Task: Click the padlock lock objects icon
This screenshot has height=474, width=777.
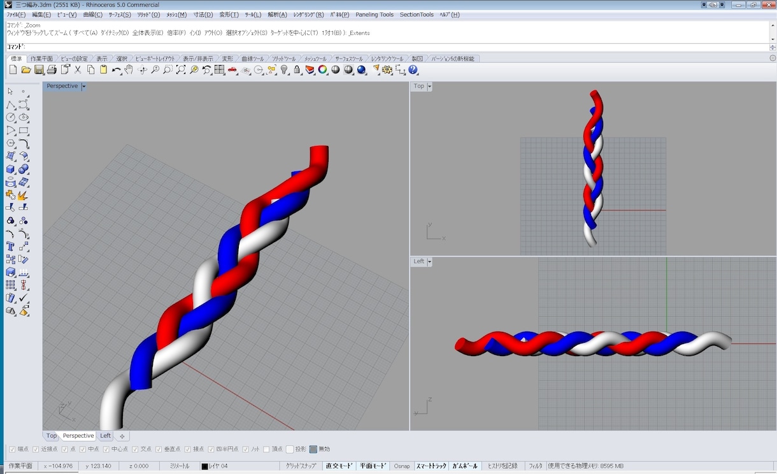Action: click(297, 70)
